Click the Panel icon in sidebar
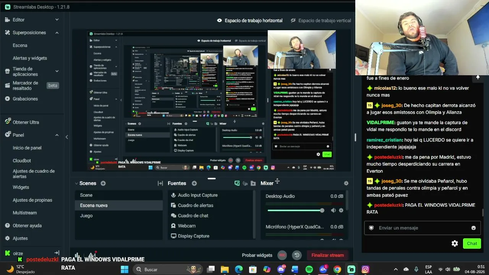The height and width of the screenshot is (275, 489). point(7,135)
